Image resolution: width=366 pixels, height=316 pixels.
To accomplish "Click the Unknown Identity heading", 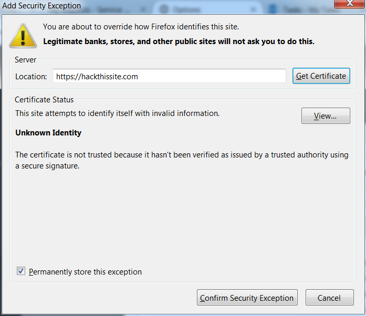I will point(48,133).
